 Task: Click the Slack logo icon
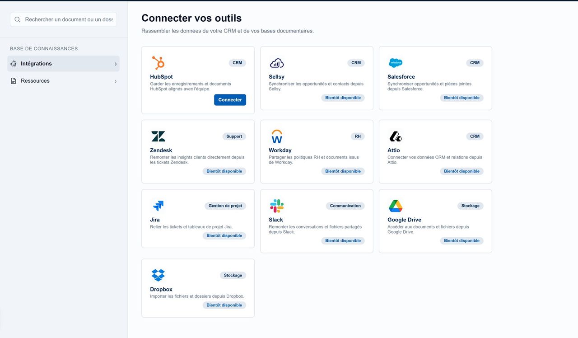pyautogui.click(x=277, y=206)
